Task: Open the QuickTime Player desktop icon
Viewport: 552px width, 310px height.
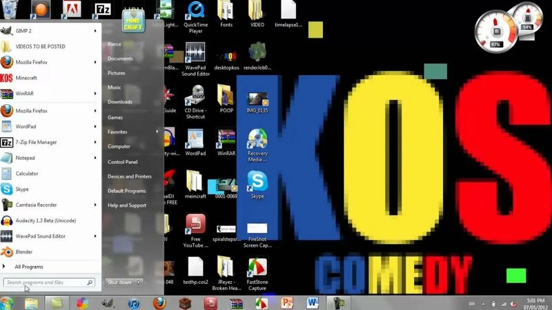Action: [x=196, y=17]
